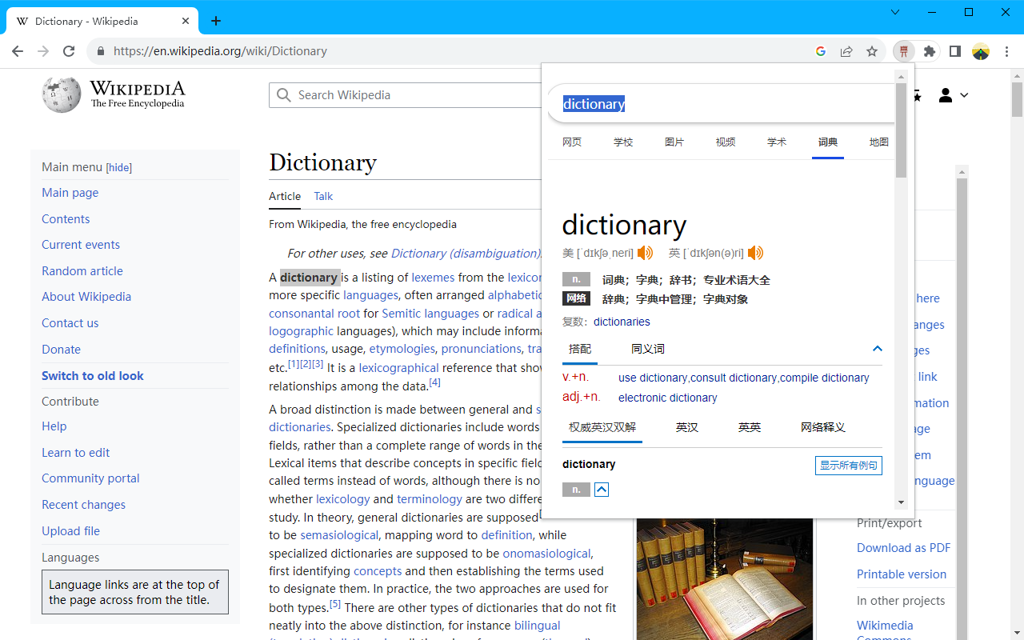Open the tab search chevron

pyautogui.click(x=895, y=12)
